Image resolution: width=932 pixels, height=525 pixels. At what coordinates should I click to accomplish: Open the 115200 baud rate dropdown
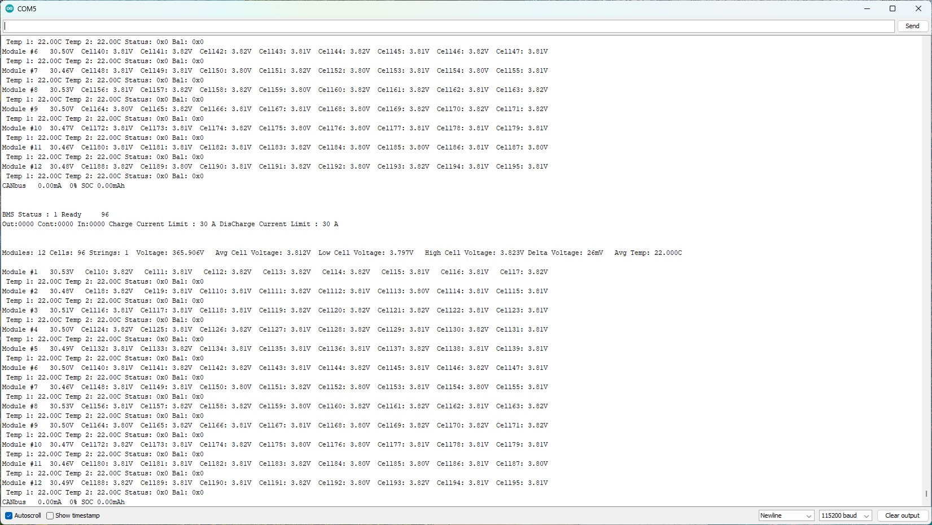coord(845,515)
